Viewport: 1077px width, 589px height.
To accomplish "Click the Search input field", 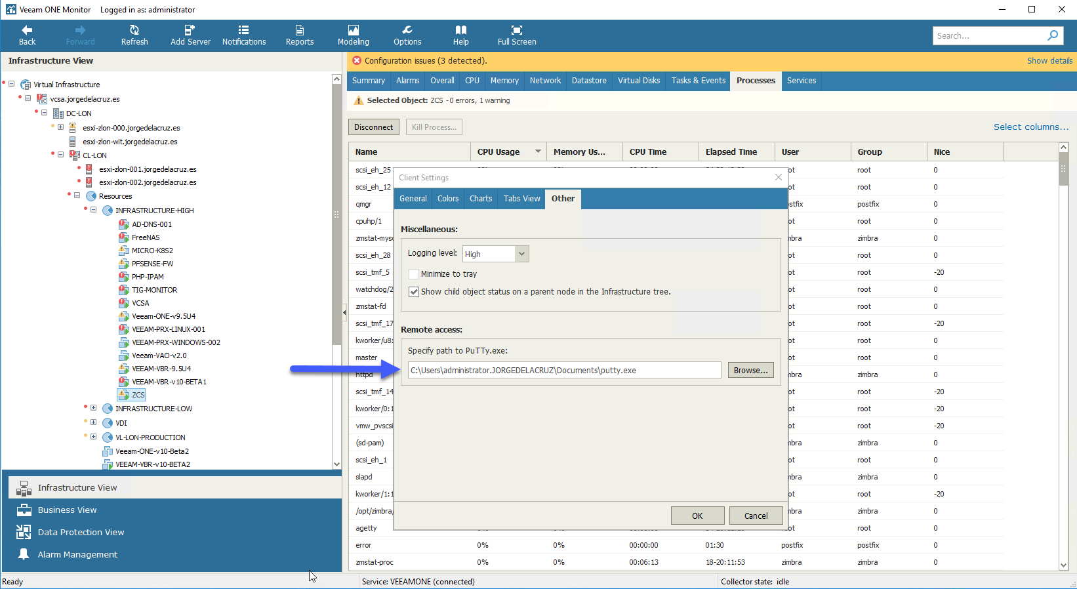I will [x=989, y=35].
